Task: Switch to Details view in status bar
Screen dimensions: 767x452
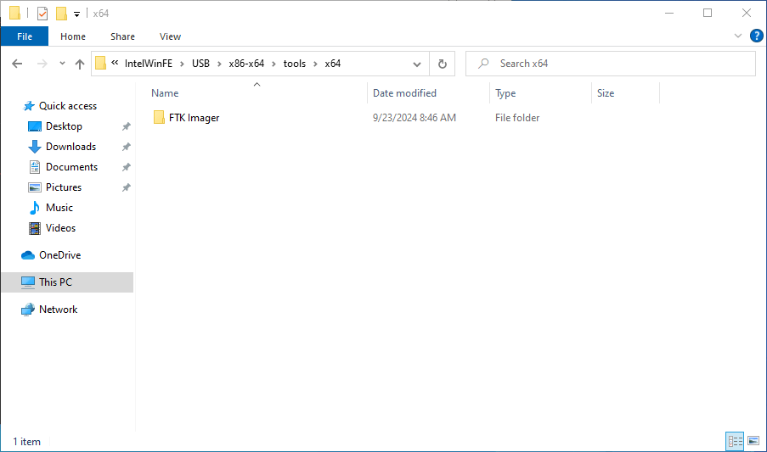Action: pos(735,441)
